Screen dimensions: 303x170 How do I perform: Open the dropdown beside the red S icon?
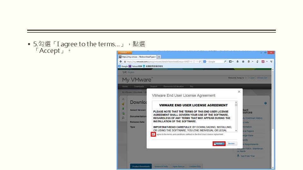click(x=267, y=61)
